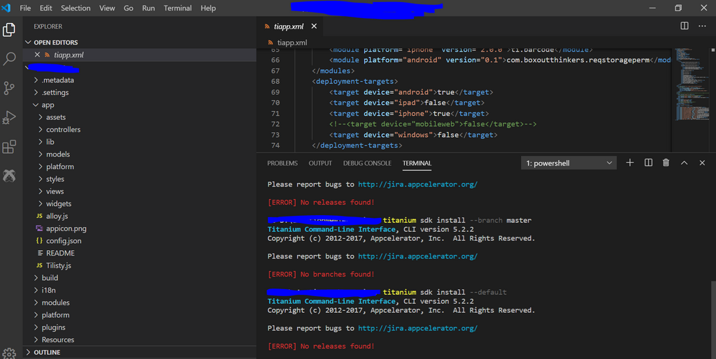Viewport: 716px width, 359px height.
Task: Open editor More Actions ellipsis
Action: point(702,26)
